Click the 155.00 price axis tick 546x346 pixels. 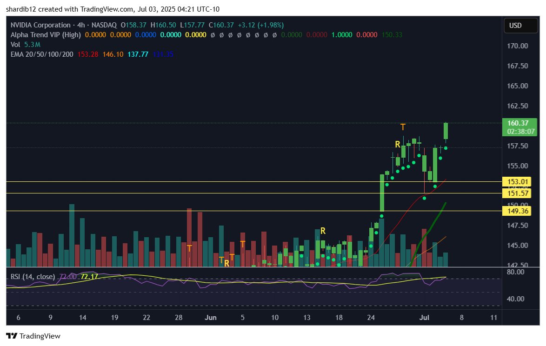coord(517,166)
